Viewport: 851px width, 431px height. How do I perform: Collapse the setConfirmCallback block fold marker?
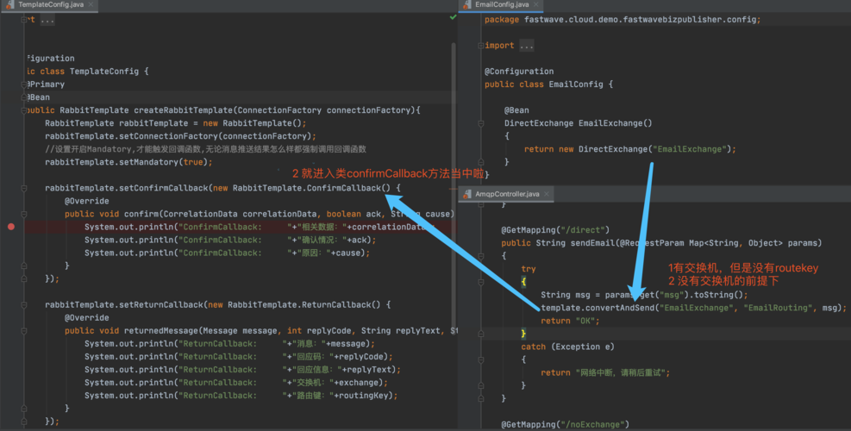coord(24,188)
